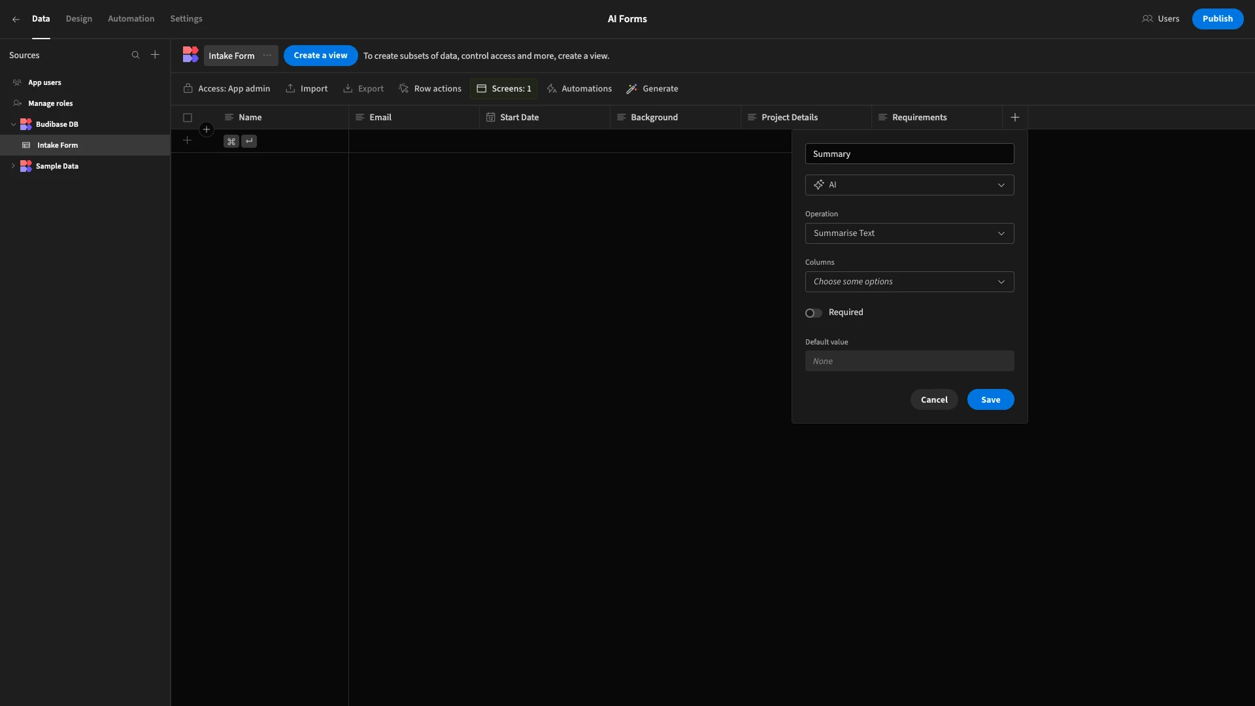Screen dimensions: 1255x706
Task: Open the Operation Summarise Text dropdown
Action: click(x=909, y=233)
